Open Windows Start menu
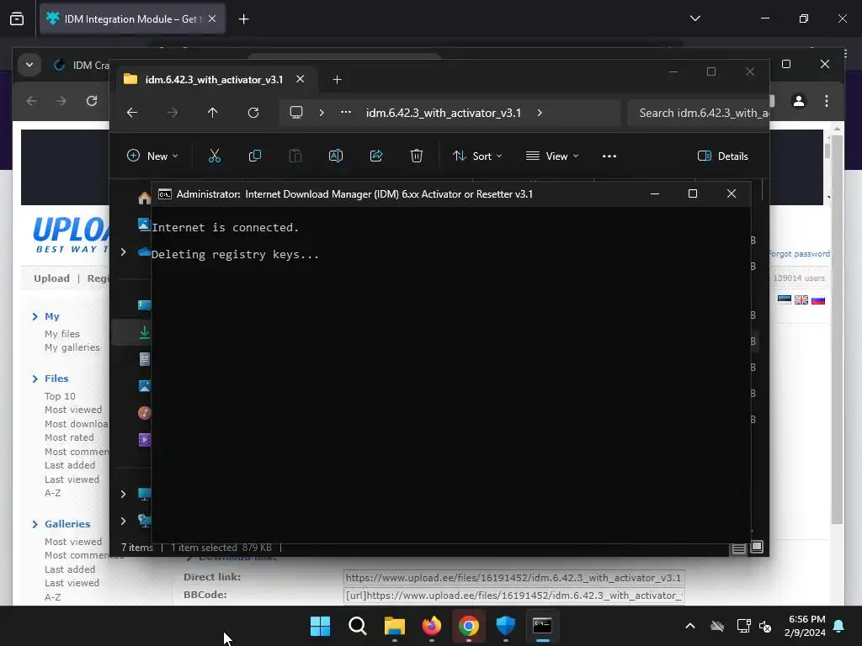The height and width of the screenshot is (646, 862). click(x=320, y=626)
